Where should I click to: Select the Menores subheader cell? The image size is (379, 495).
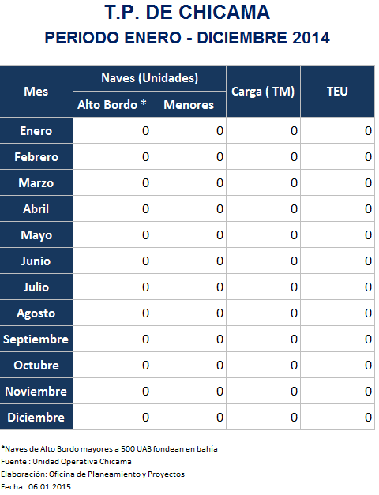pos(189,104)
